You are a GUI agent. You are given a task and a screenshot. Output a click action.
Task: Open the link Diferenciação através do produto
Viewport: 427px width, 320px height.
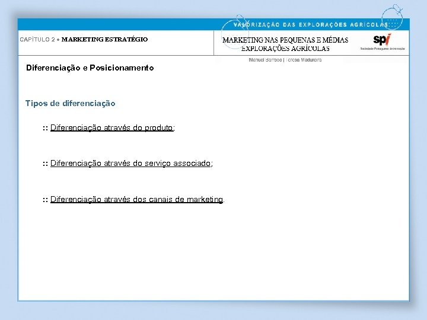pyautogui.click(x=111, y=127)
